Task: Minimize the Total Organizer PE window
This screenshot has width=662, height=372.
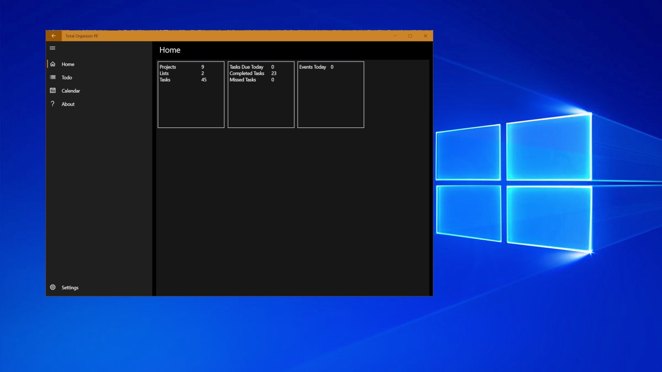Action: (395, 36)
